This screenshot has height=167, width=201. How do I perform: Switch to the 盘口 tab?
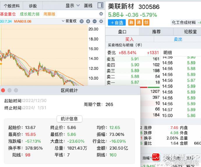point(122,32)
